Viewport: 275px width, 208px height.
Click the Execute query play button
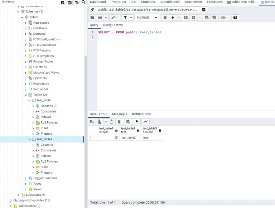(173, 18)
